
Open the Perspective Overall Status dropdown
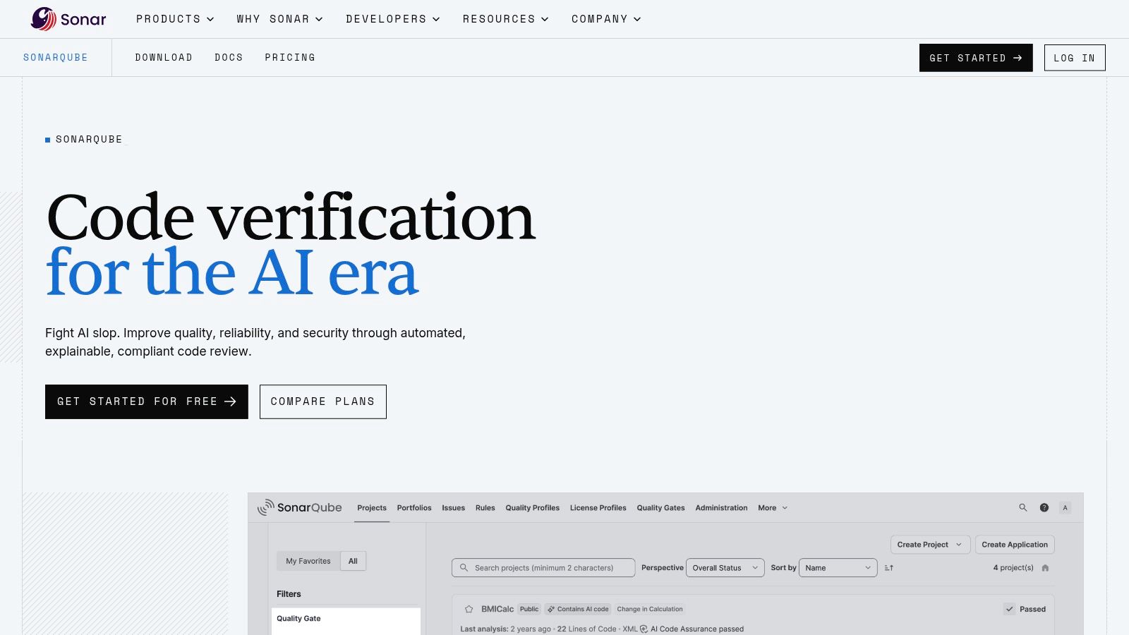tap(725, 568)
